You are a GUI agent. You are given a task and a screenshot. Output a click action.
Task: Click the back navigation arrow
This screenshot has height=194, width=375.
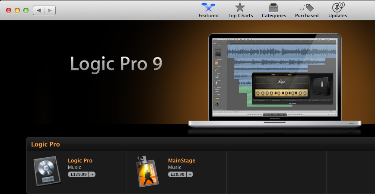click(39, 10)
